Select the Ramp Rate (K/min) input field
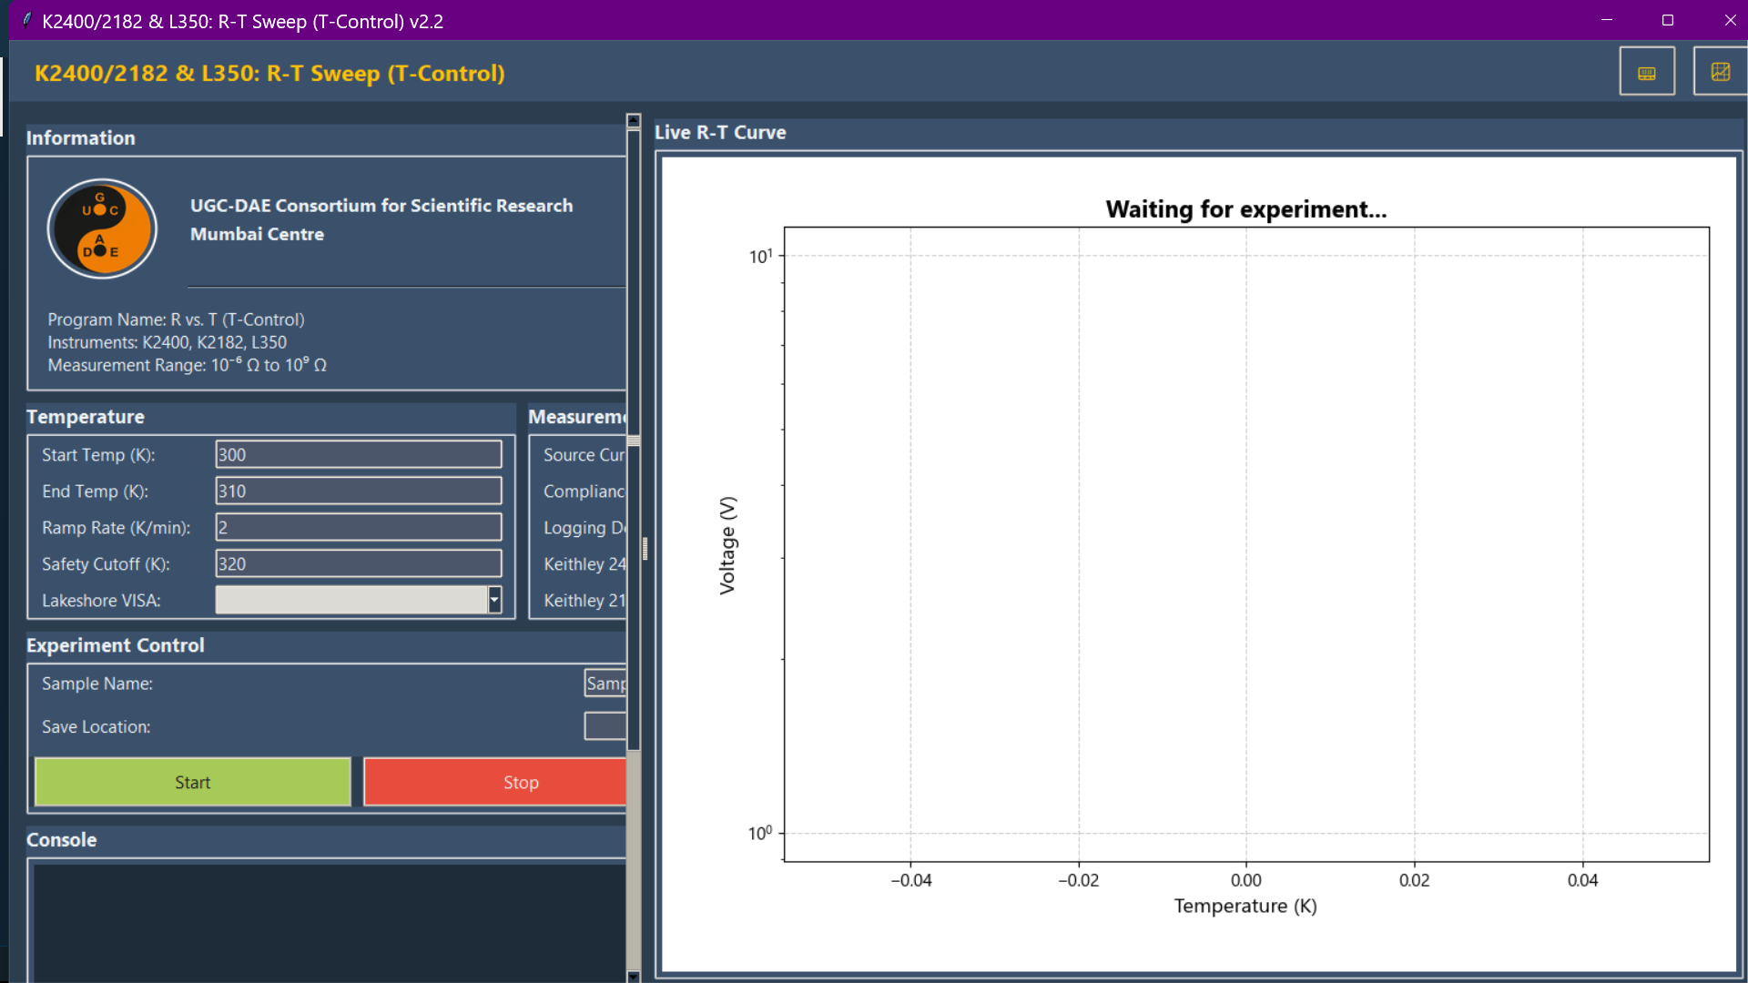Image resolution: width=1748 pixels, height=983 pixels. tap(358, 527)
